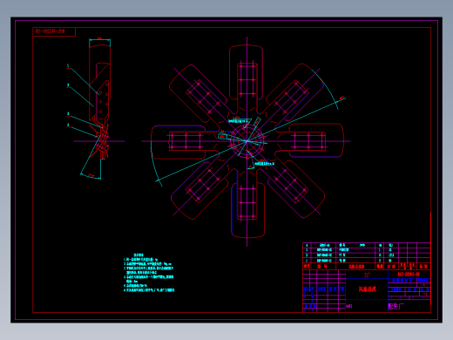Click the top width dimension on side view
Viewport: 453px width, 340px height.
point(99,38)
